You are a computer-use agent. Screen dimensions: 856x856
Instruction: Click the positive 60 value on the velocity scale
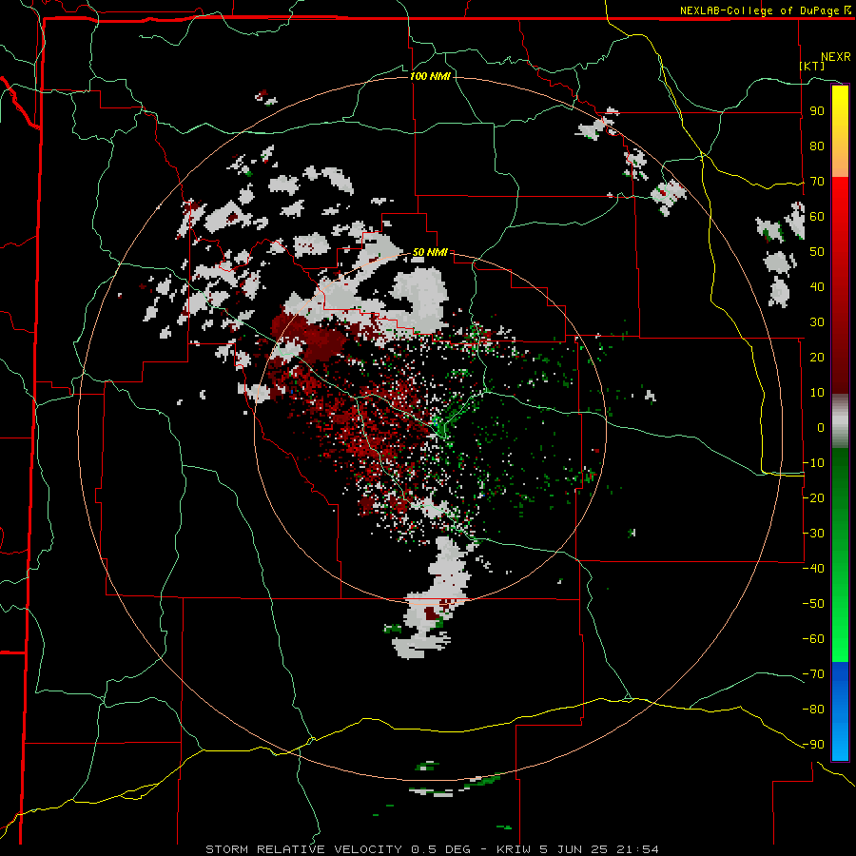pos(817,216)
